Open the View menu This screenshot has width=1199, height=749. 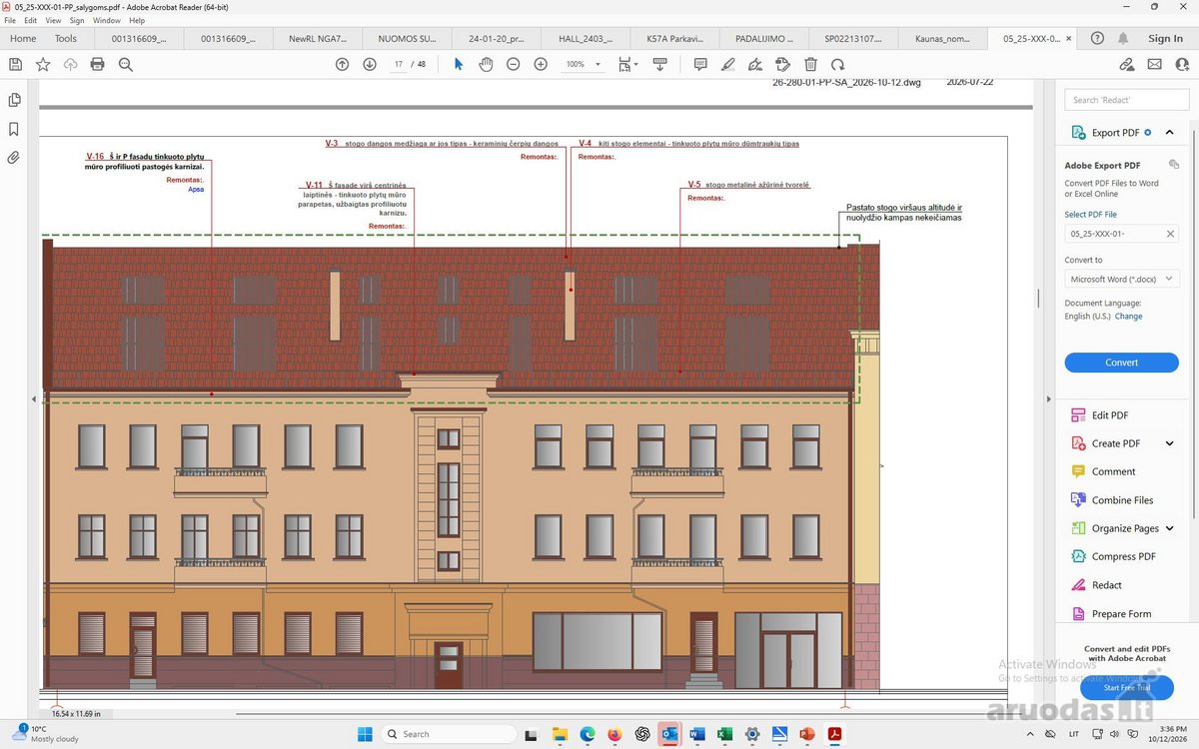[53, 20]
